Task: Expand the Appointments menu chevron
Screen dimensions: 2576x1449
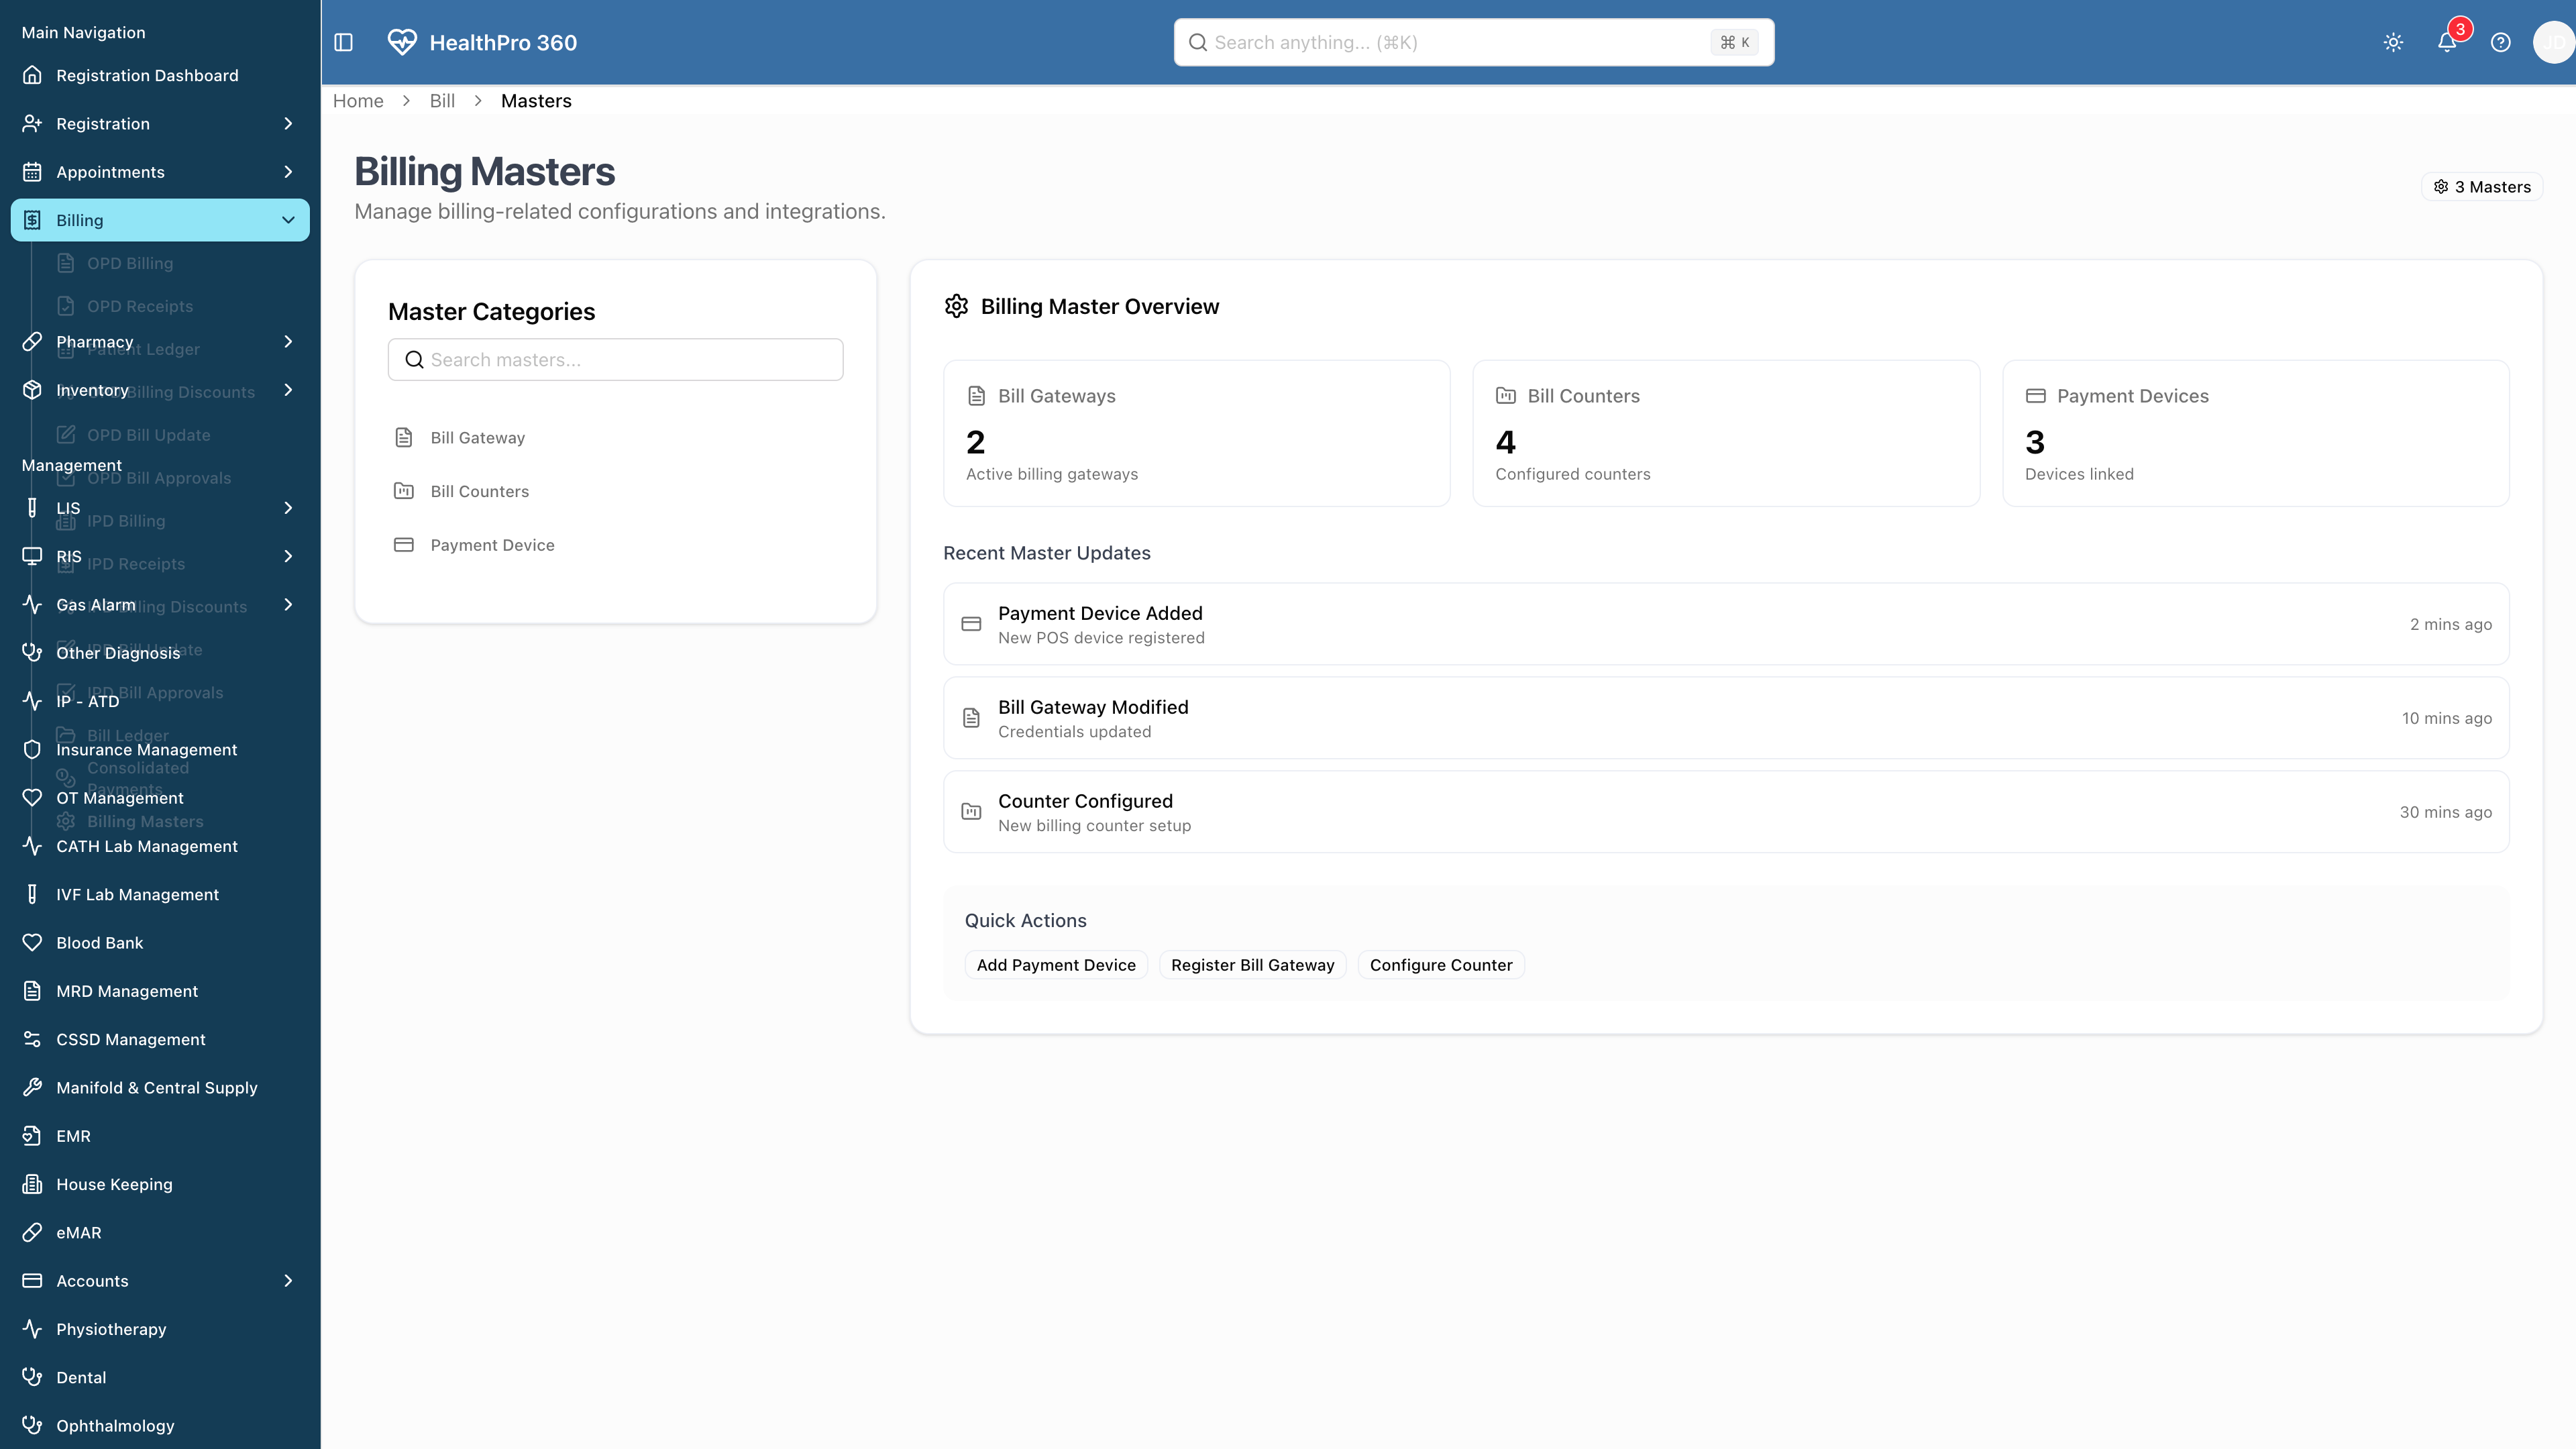Action: (288, 172)
